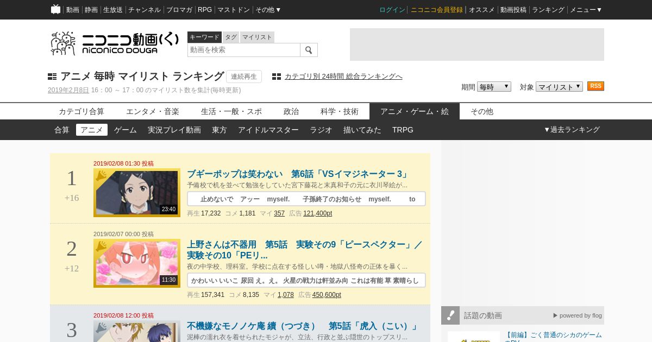Open the 政治 category tab
The width and height of the screenshot is (652, 342).
click(291, 111)
